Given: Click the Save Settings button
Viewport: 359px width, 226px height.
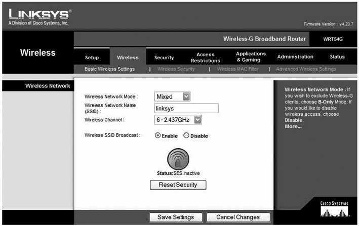Looking at the screenshot, I should (x=176, y=217).
